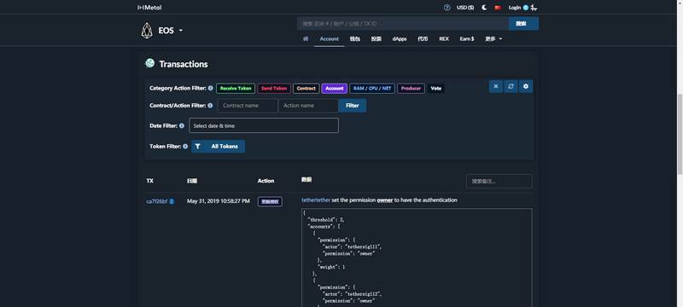The image size is (683, 307).
Task: Click the copy icon next to ca7f26bf
Action: pos(172,201)
